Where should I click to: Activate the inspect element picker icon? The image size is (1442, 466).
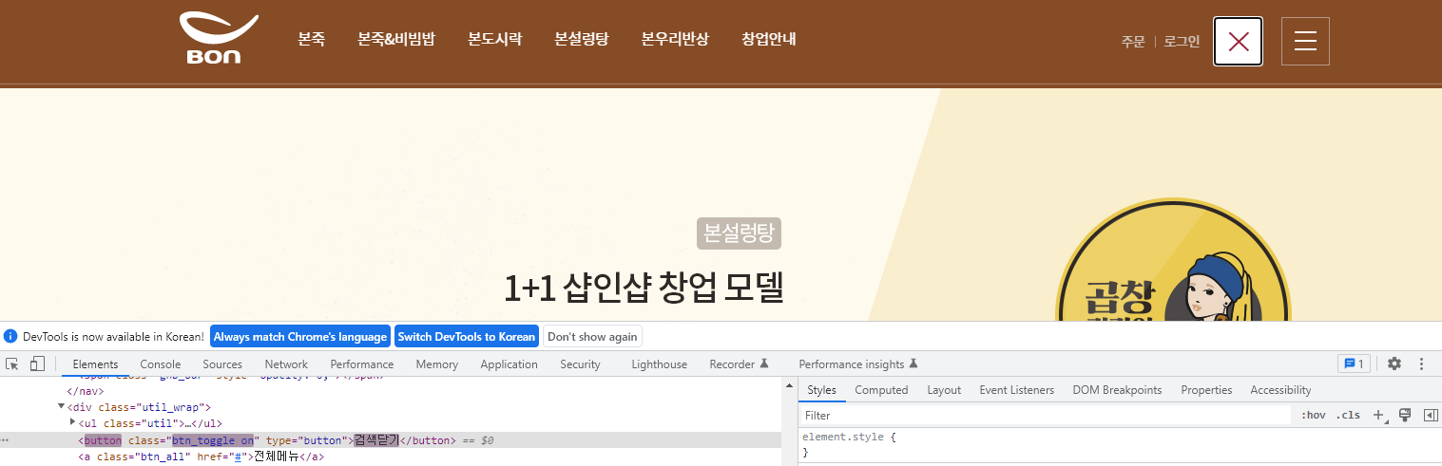point(12,363)
